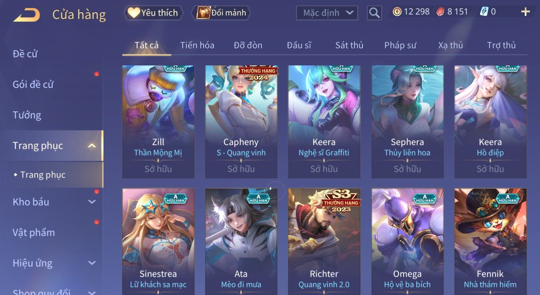This screenshot has height=295, width=540.
Task: Click the plus icon to add currency
Action: (526, 12)
